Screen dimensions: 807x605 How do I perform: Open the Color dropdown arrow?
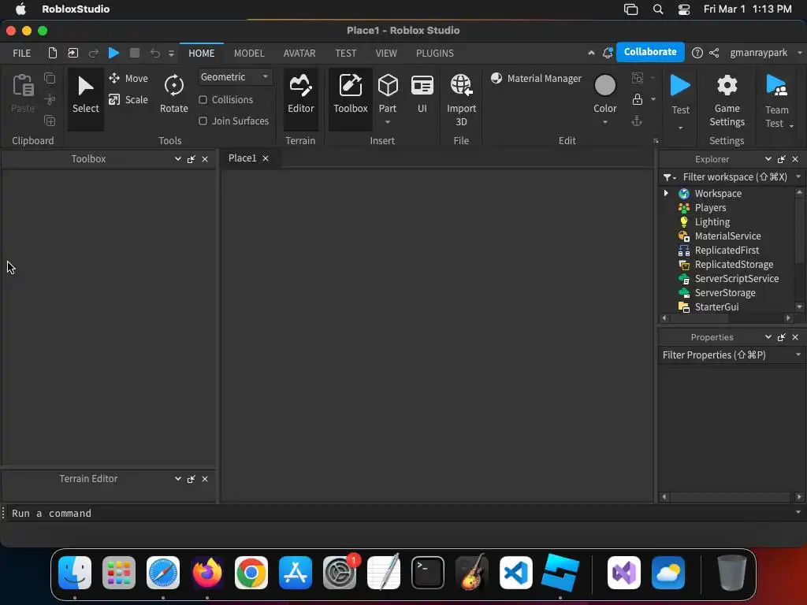604,122
